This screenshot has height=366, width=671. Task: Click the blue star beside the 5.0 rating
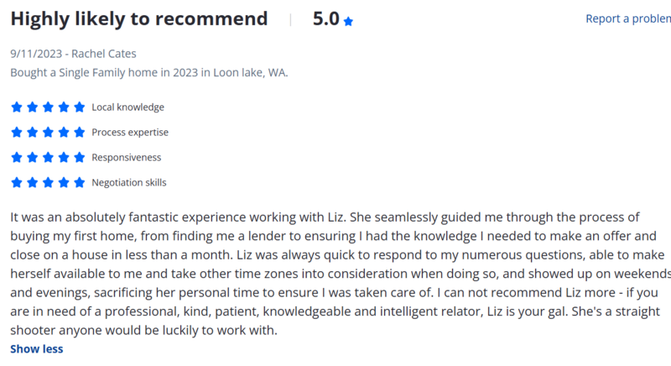click(348, 21)
